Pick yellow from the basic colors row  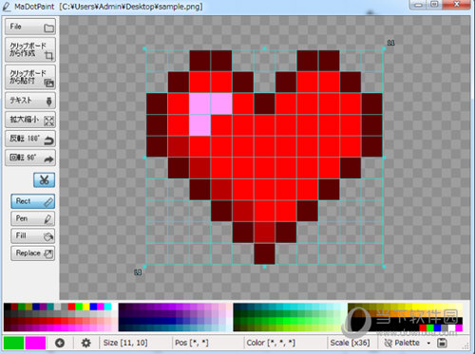click(x=85, y=307)
